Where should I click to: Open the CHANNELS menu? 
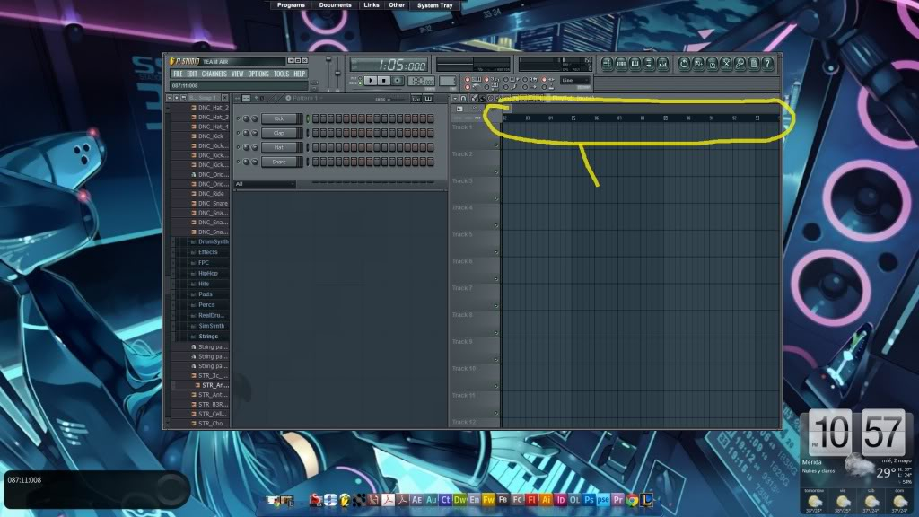214,74
